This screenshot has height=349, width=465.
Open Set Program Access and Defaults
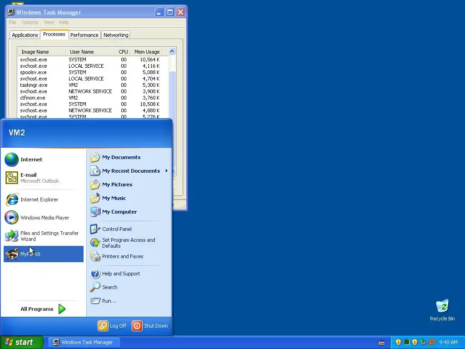[x=129, y=243]
